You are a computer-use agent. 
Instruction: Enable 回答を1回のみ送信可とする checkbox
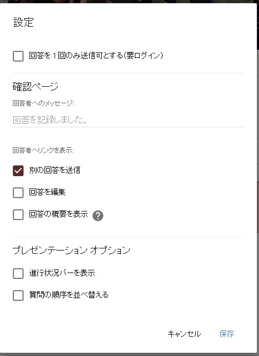(18, 56)
